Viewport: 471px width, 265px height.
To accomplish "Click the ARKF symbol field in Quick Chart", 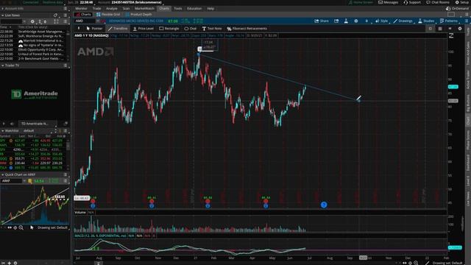I will (x=12, y=181).
